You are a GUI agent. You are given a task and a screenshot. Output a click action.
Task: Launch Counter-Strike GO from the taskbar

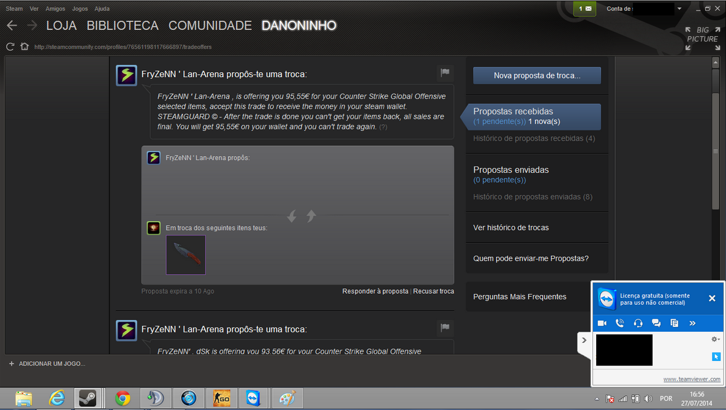tap(221, 398)
